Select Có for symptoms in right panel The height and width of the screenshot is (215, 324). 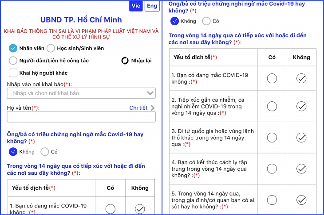206,21
